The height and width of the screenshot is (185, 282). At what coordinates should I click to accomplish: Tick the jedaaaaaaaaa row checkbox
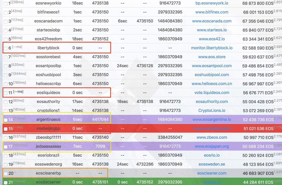click(6, 147)
